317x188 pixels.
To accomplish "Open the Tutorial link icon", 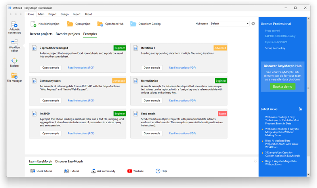I will 67,171.
